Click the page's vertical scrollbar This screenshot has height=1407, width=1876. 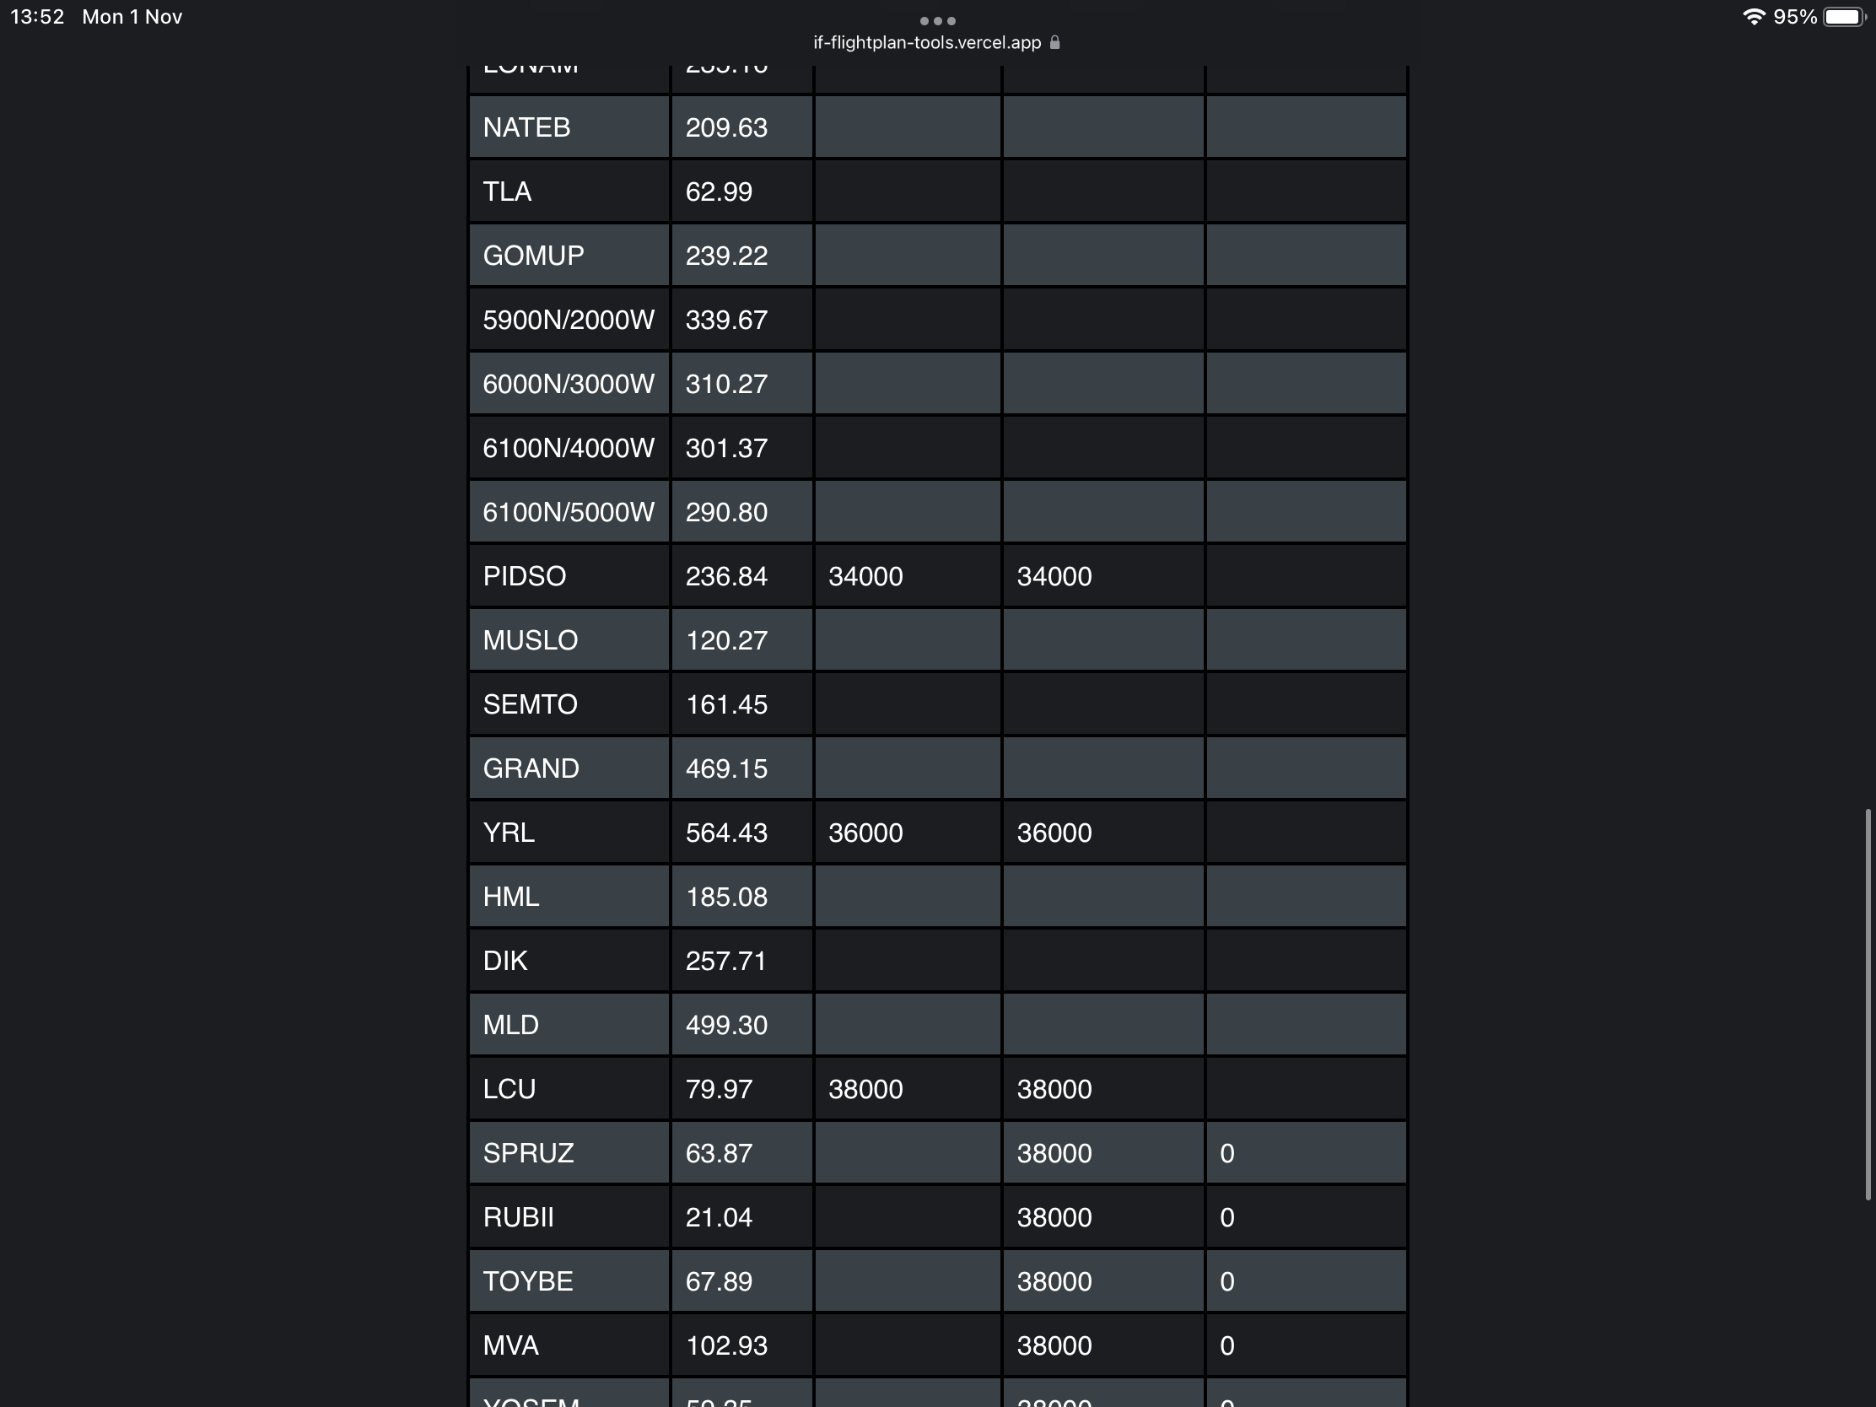click(1867, 1004)
